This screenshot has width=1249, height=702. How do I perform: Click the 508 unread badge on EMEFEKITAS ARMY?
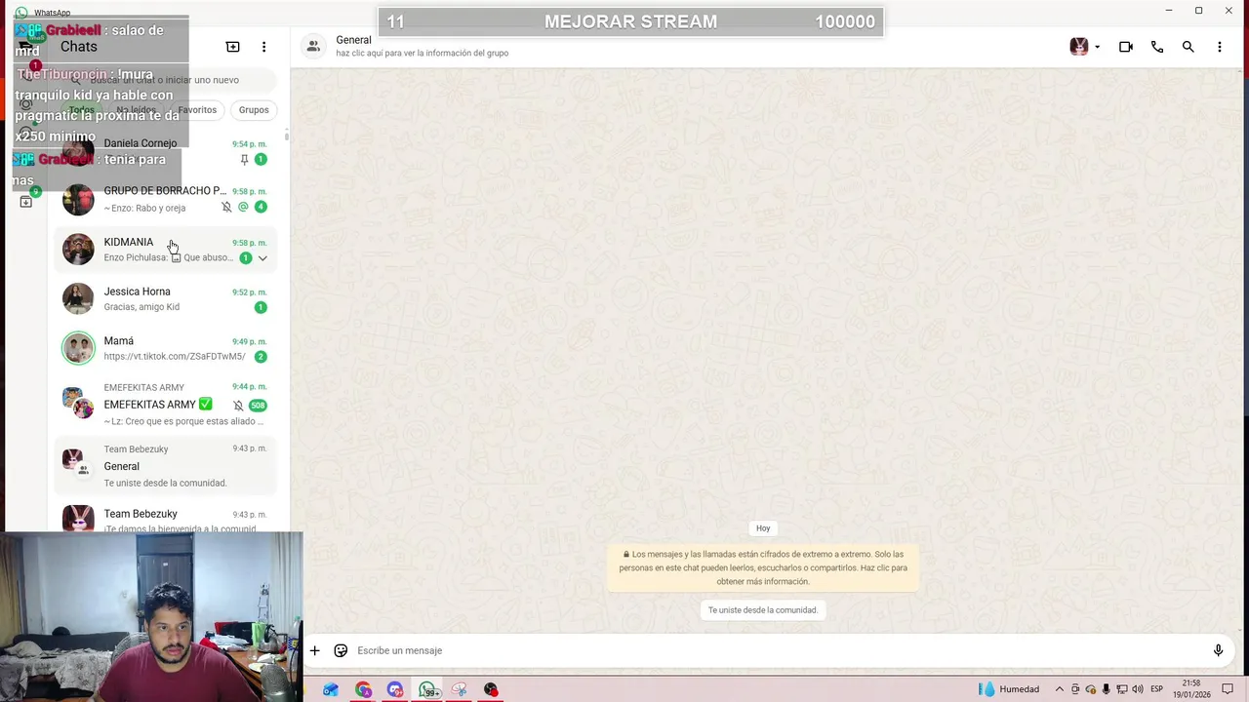tap(258, 406)
